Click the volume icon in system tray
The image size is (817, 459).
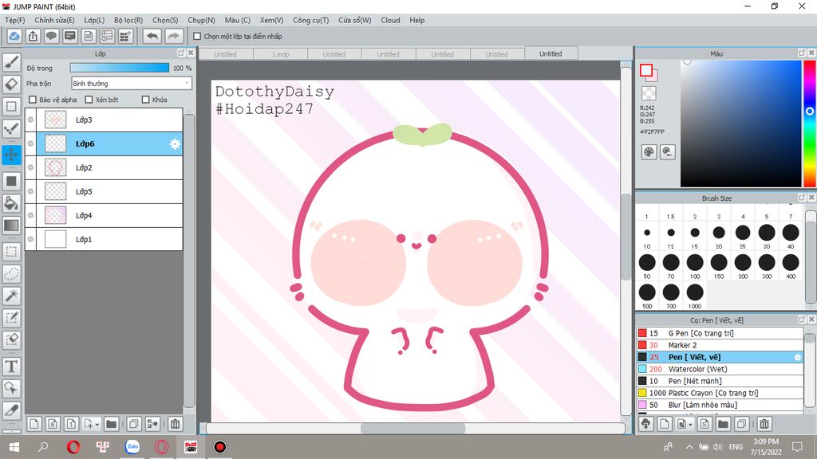click(717, 447)
